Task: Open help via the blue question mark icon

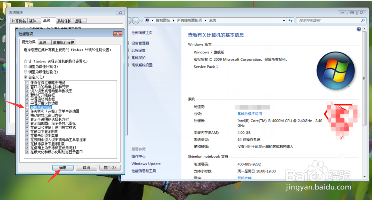Action: [x=359, y=29]
